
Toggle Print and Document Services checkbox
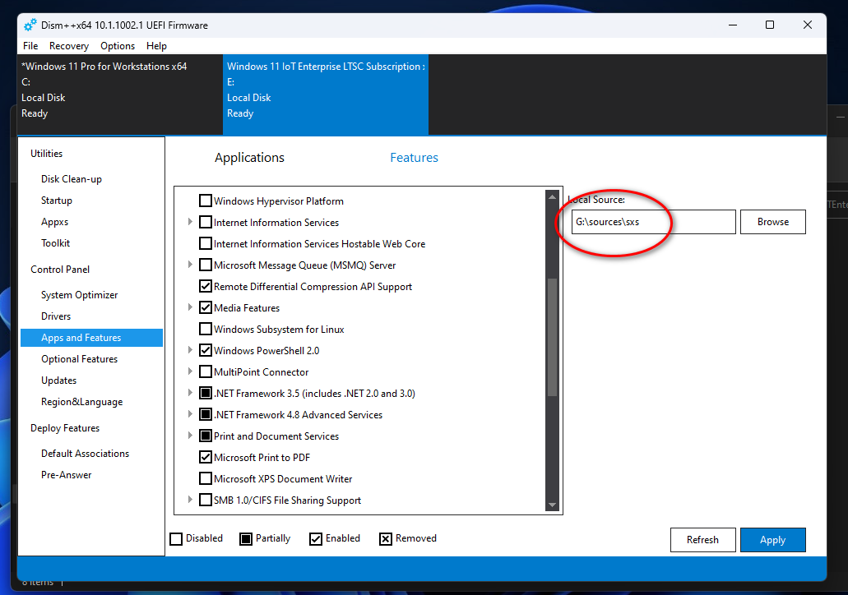click(x=206, y=436)
